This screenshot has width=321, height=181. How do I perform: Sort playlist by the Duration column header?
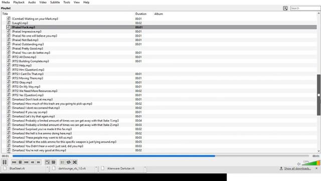pyautogui.click(x=141, y=14)
